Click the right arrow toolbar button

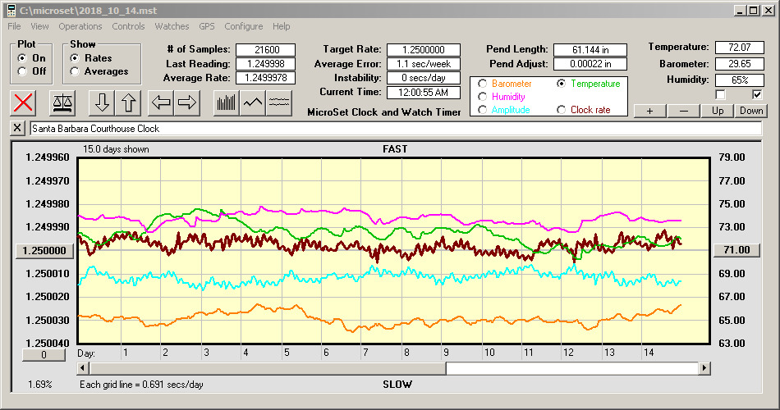pyautogui.click(x=187, y=102)
